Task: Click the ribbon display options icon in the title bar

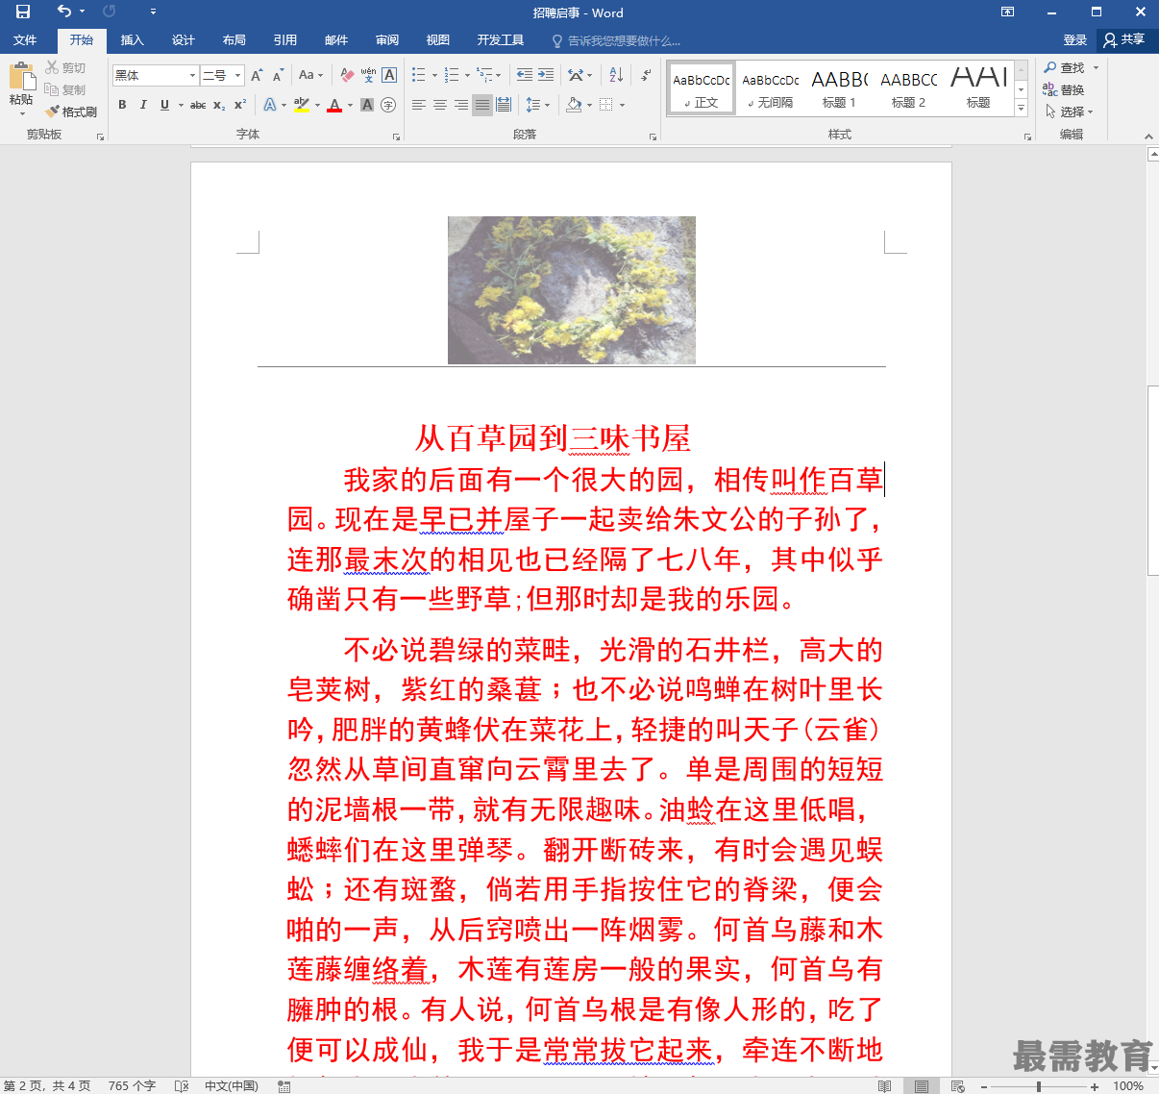Action: [x=1007, y=12]
